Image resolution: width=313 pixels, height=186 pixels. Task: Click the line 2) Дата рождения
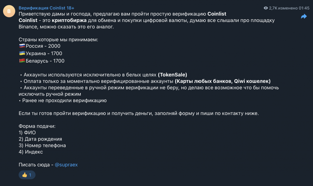[40, 139]
